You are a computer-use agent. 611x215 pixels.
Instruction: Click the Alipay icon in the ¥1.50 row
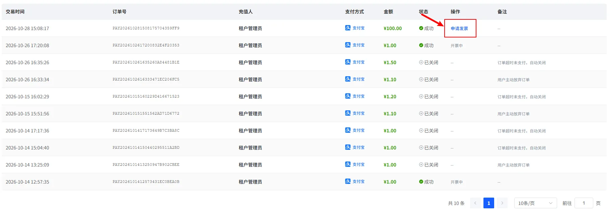pos(348,62)
